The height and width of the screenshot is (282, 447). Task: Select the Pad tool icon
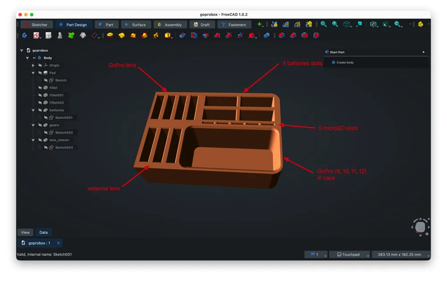110,35
